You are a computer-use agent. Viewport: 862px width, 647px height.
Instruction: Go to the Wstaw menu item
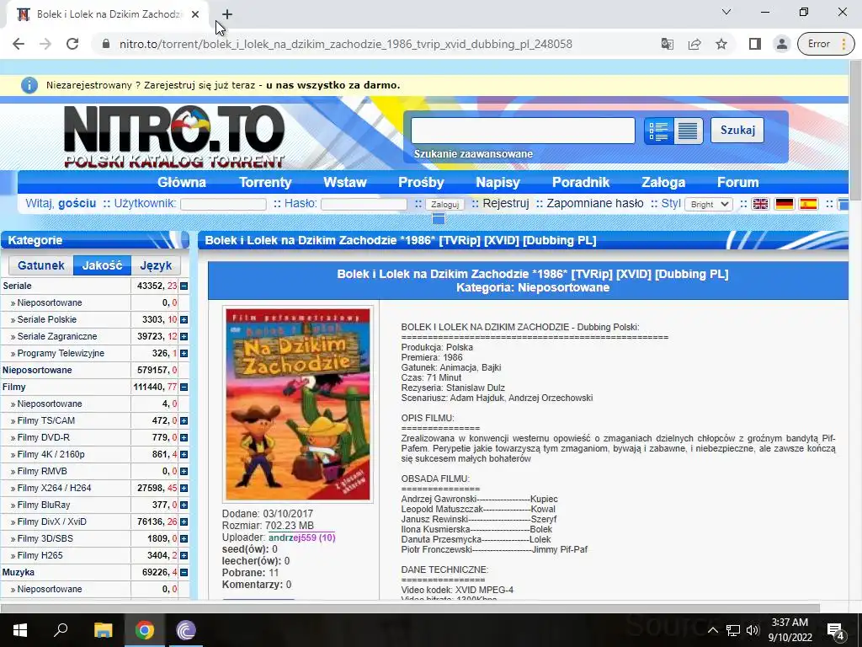click(x=344, y=182)
